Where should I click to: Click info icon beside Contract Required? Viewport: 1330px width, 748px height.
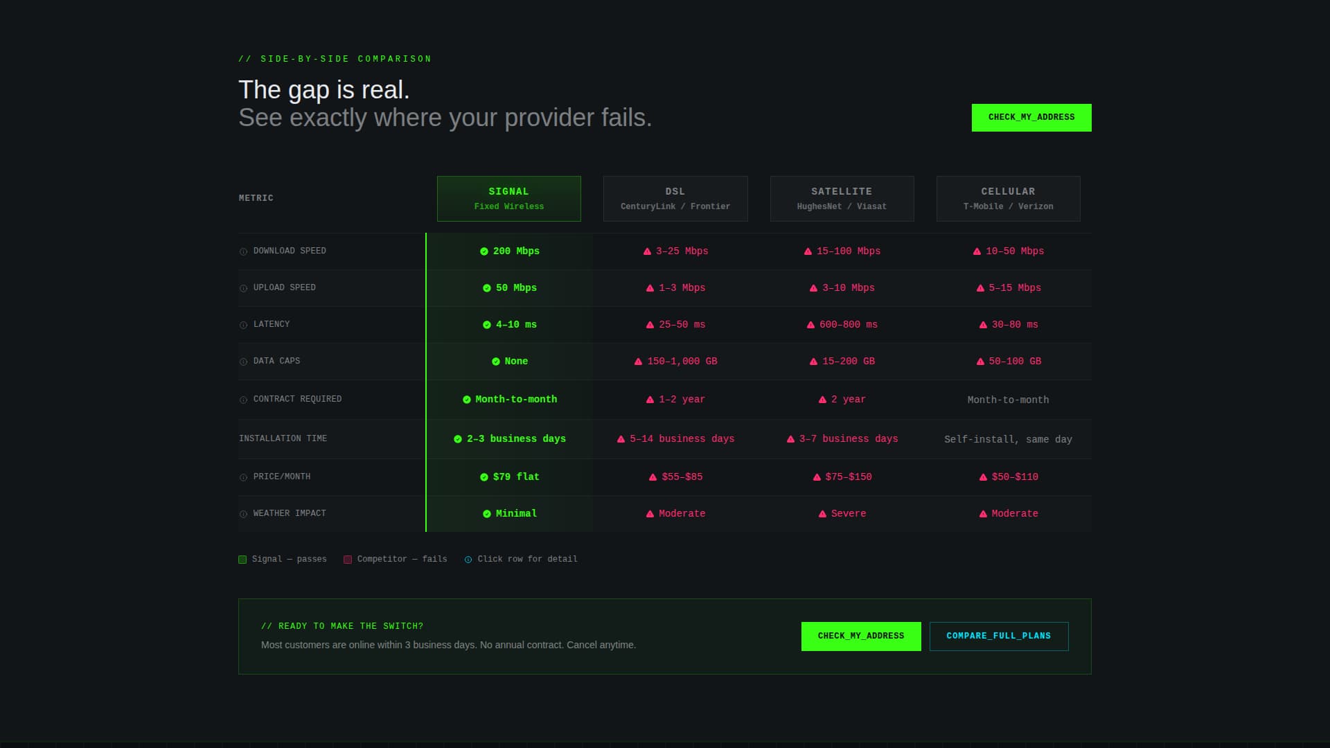click(x=243, y=400)
